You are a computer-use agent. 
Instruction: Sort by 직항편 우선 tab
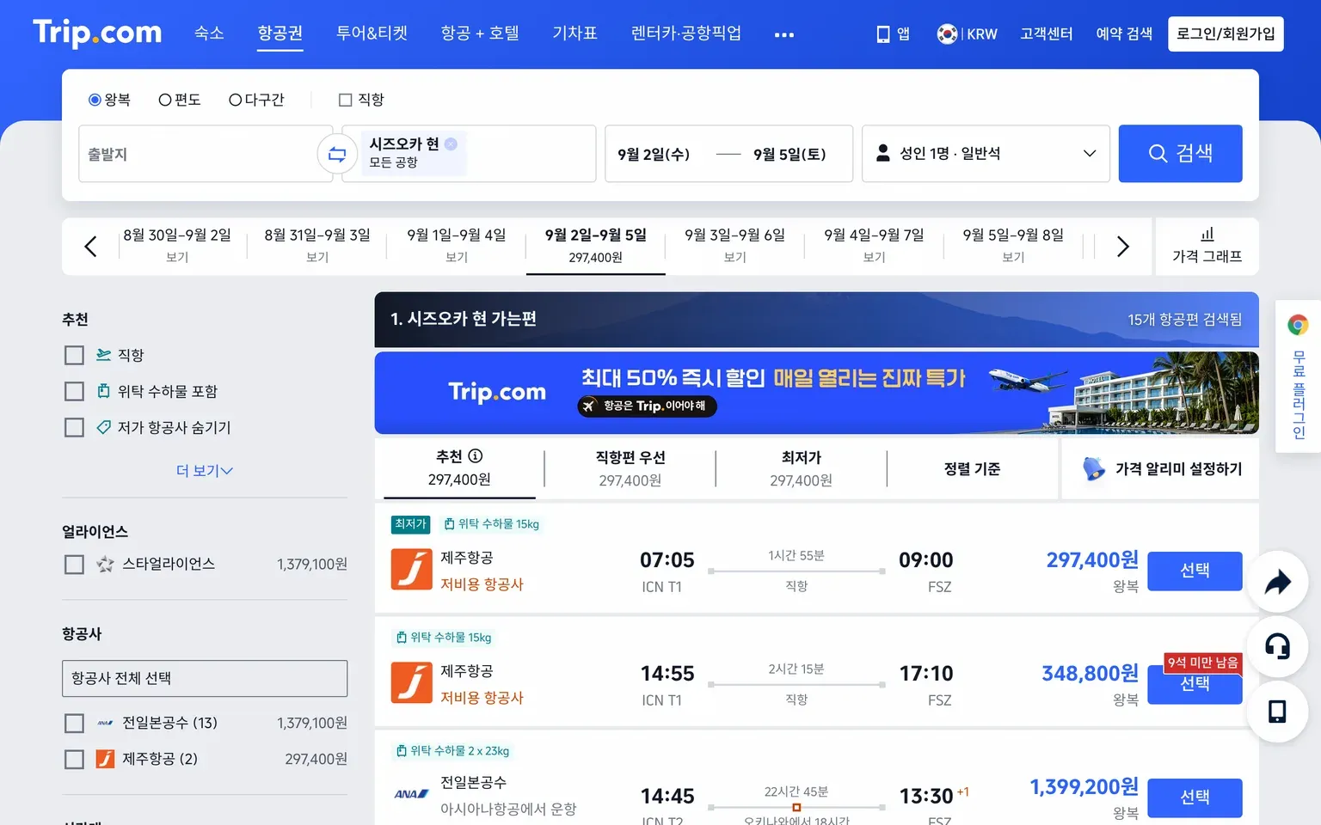(x=630, y=469)
